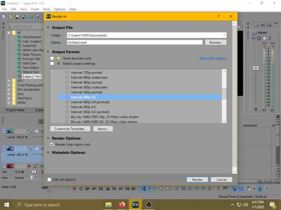Open the Edit menu
The image size is (281, 210).
pos(13,9)
